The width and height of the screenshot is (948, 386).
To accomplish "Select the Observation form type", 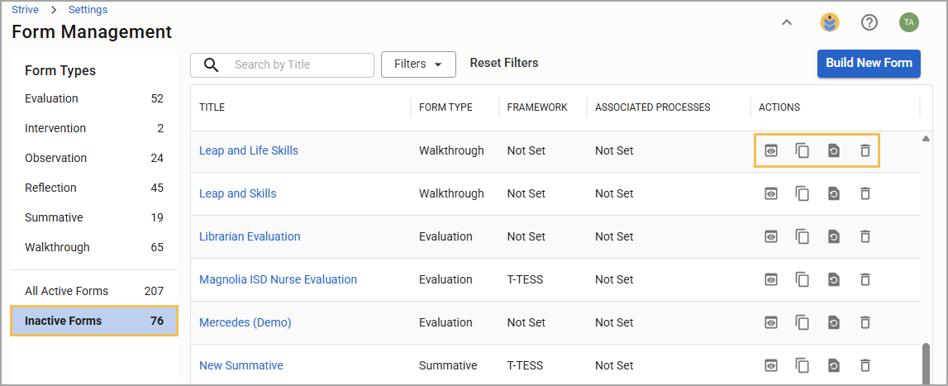I will [x=93, y=158].
